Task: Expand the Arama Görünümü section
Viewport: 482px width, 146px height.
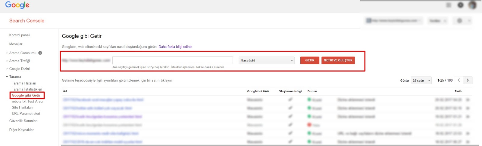Action: coord(23,53)
